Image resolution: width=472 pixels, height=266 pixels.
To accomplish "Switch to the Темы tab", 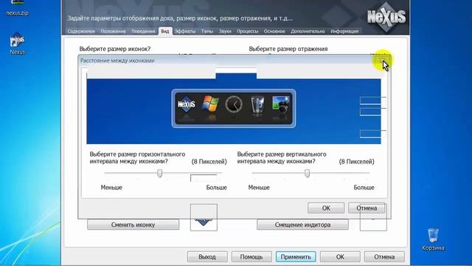I will 207,31.
